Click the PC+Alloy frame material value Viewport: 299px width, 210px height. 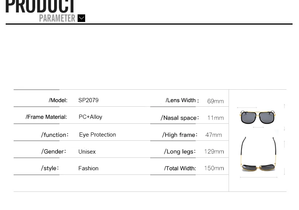[90, 117]
